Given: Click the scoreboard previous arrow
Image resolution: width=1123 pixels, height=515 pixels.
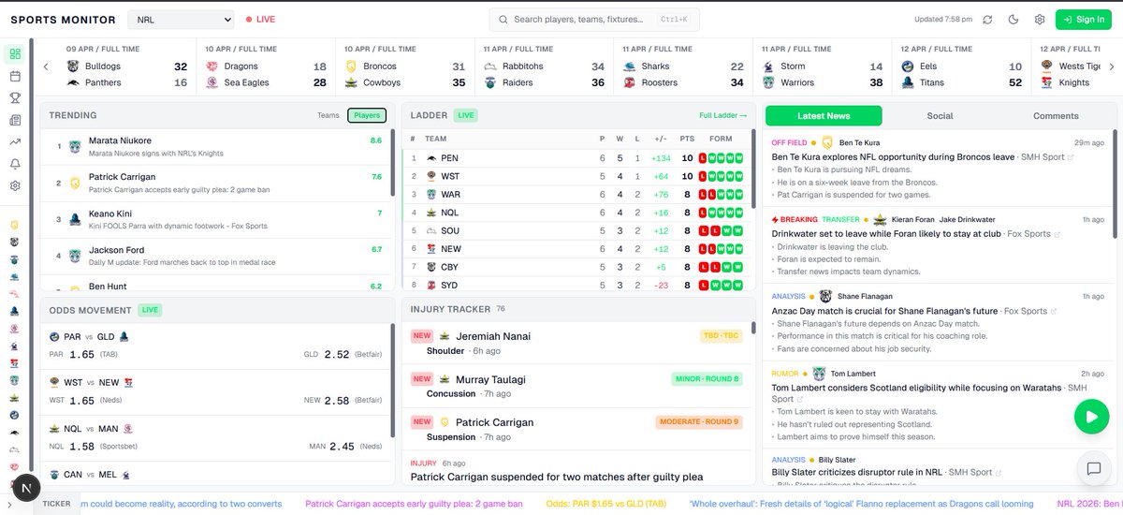Looking at the screenshot, I should (x=46, y=66).
